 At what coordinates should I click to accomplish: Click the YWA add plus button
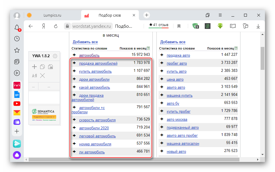click(34, 67)
